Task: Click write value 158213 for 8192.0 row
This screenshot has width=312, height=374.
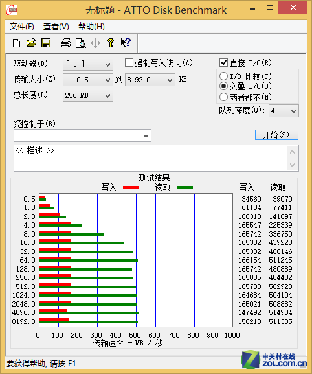Action: click(250, 321)
